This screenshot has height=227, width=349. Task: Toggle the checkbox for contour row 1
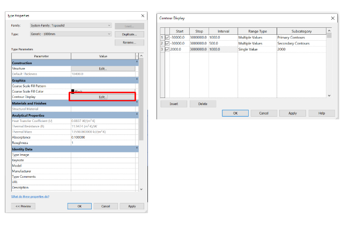(167, 37)
